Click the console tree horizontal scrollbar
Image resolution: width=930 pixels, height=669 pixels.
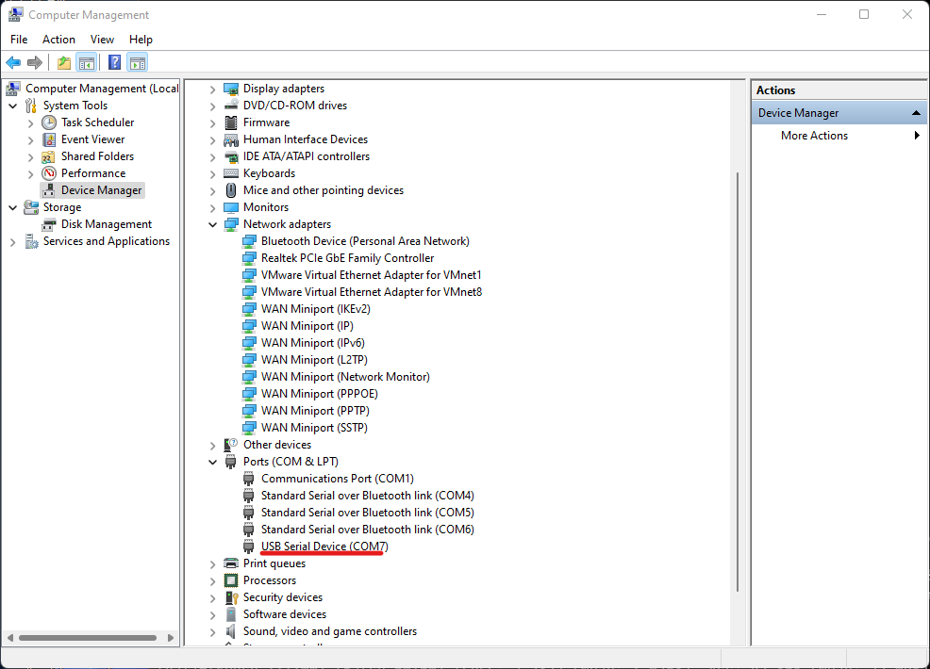coord(88,638)
